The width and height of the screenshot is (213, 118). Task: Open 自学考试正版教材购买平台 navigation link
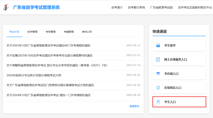point(195,7)
